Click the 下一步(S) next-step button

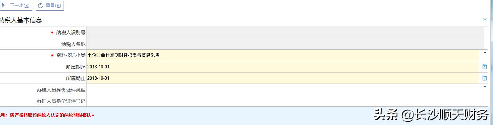[x=16, y=6]
